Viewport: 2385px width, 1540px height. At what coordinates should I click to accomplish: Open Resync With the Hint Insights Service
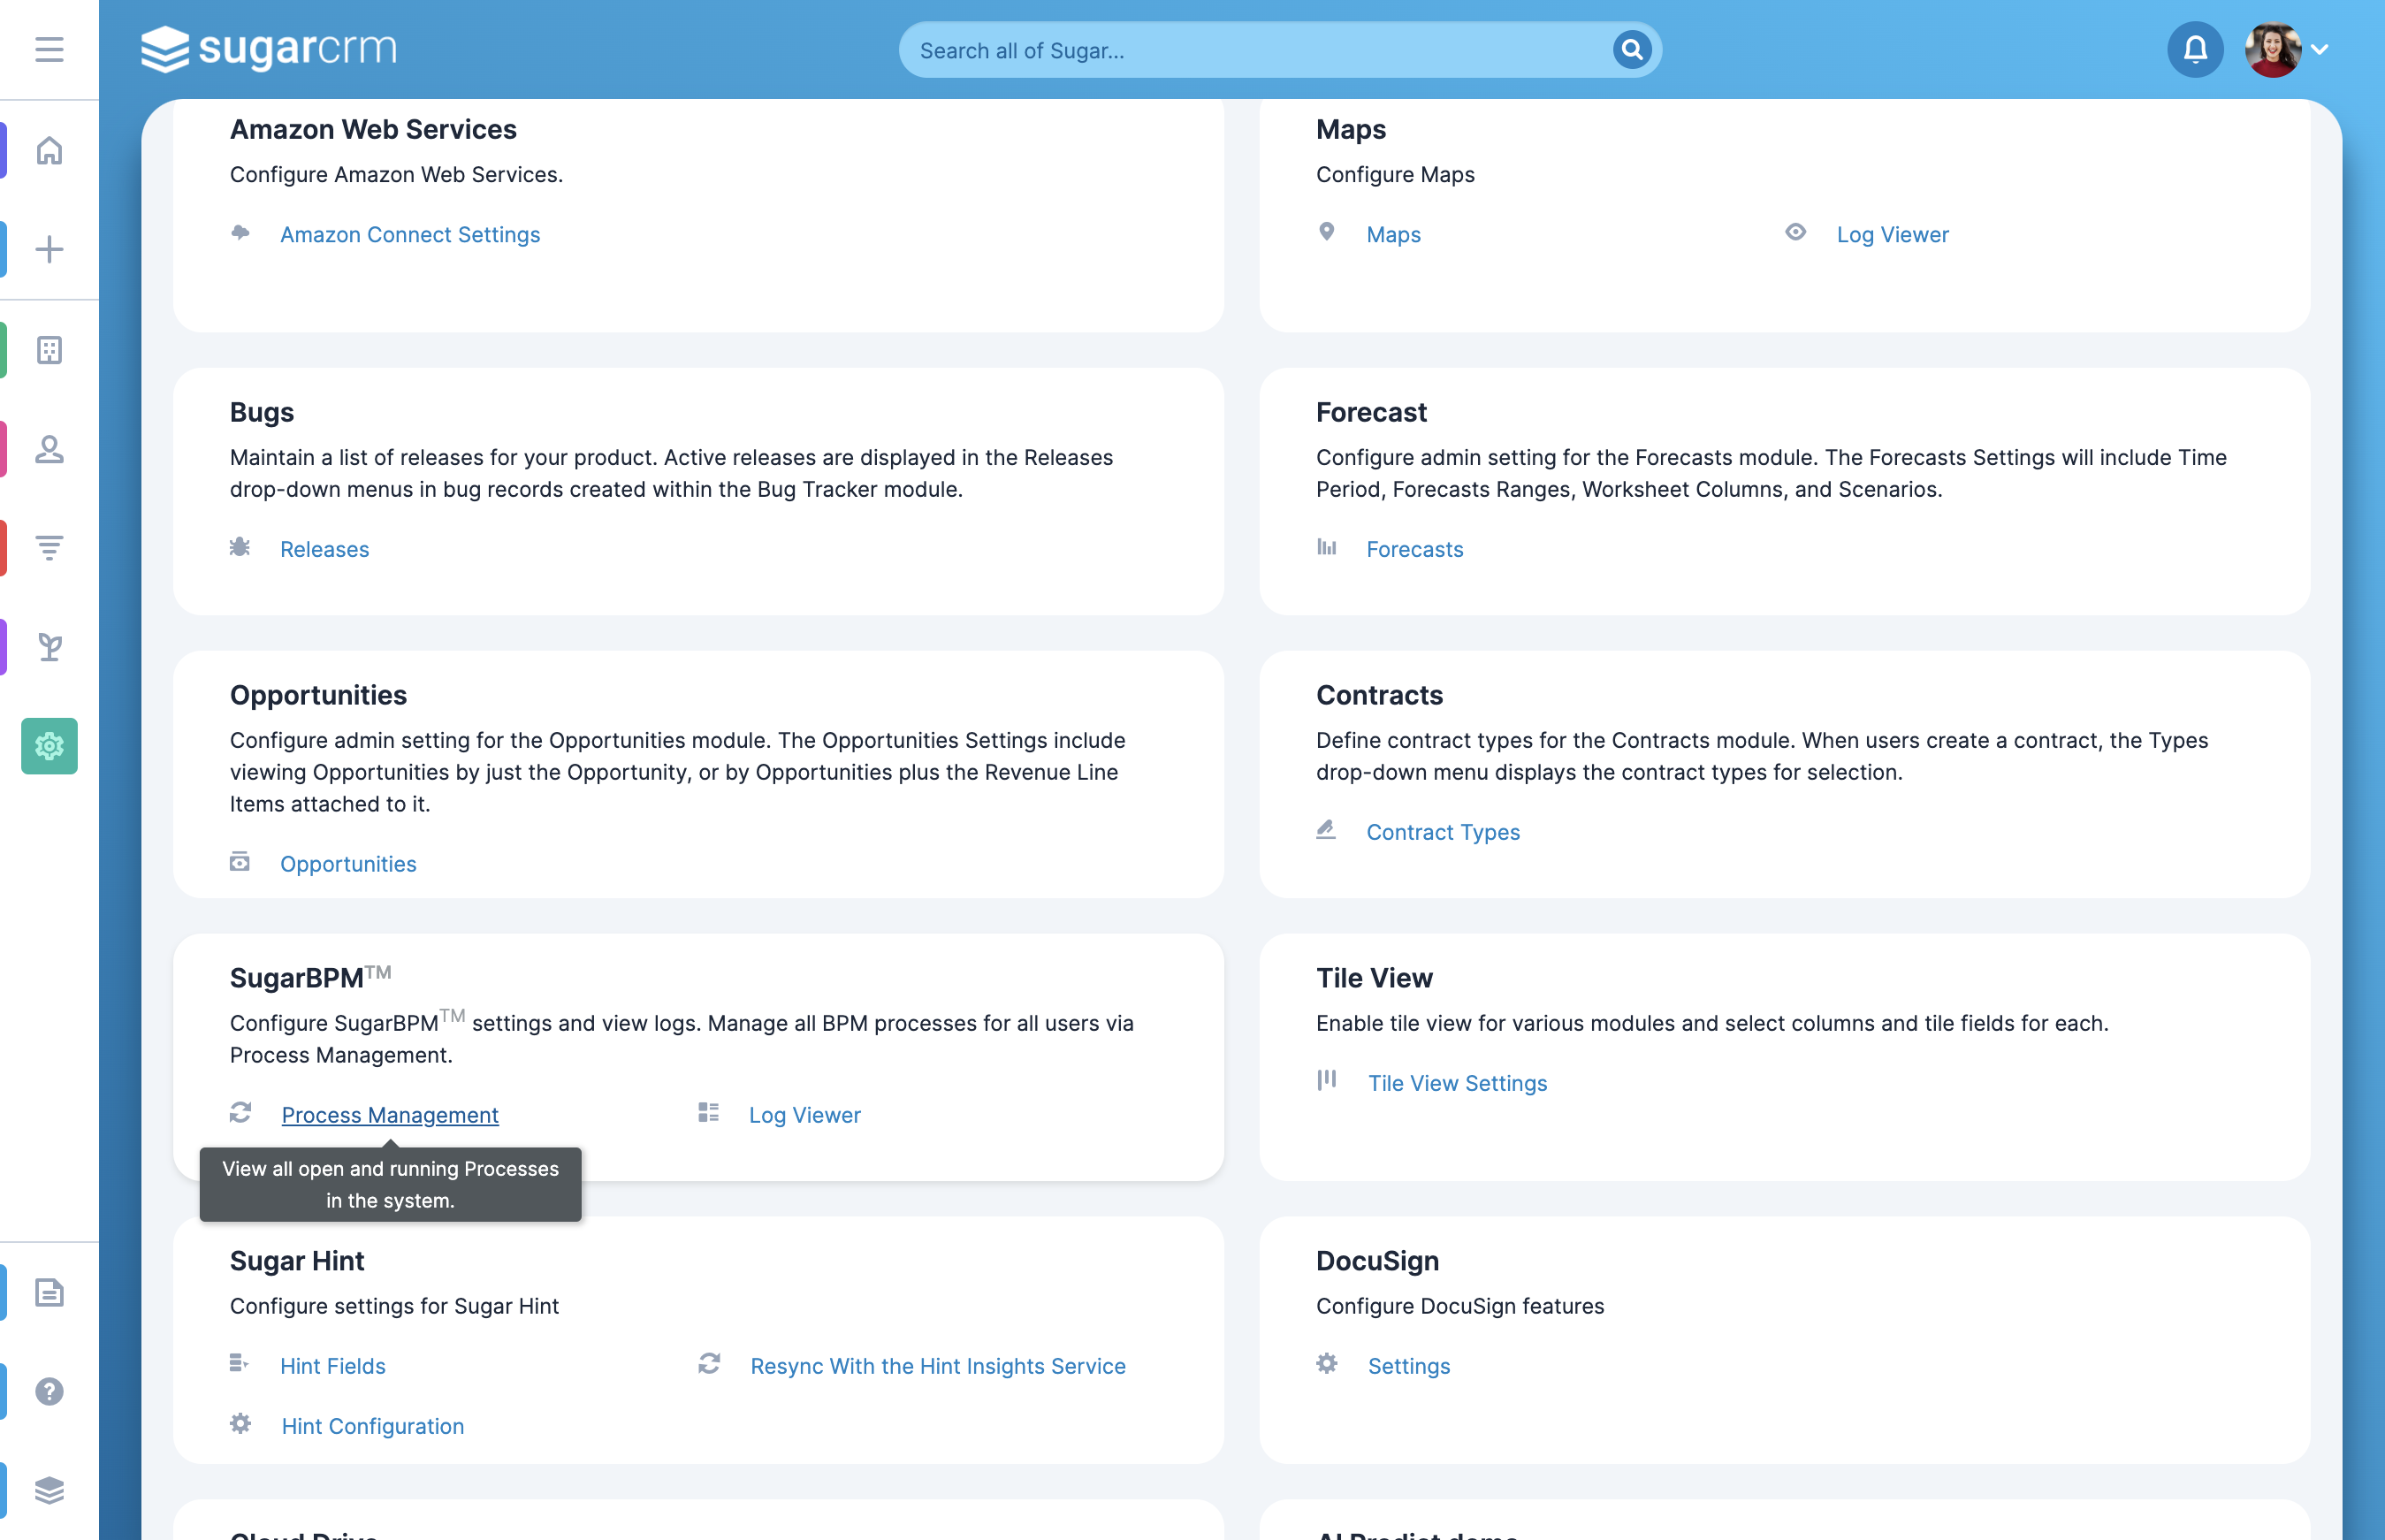tap(938, 1366)
